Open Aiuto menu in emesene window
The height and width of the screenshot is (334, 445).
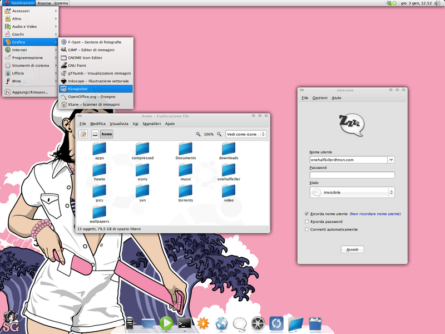(337, 98)
